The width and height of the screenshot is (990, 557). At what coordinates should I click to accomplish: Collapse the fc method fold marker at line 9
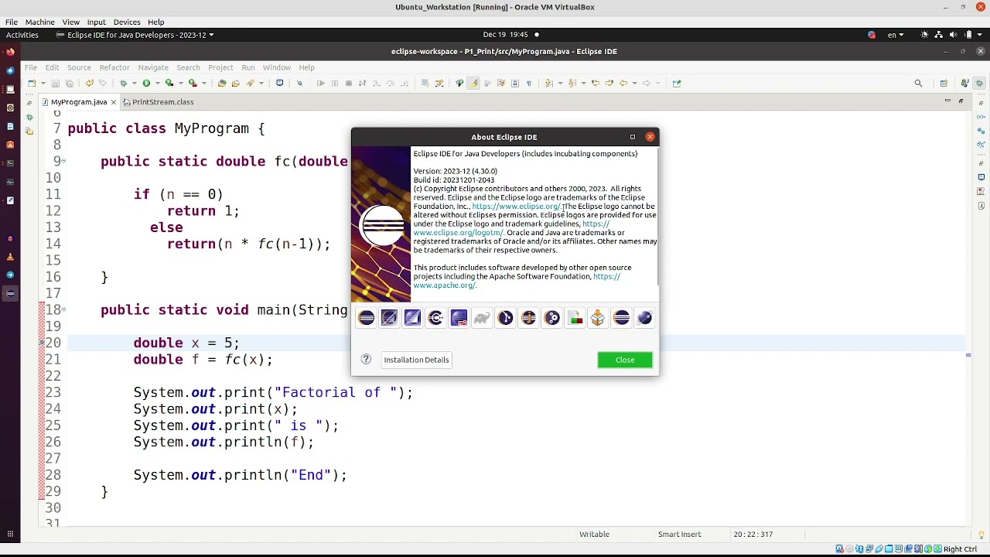click(x=64, y=161)
